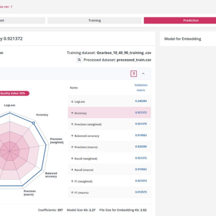Open the Prediction tab
Screen dimensions: 216x216
(190, 21)
